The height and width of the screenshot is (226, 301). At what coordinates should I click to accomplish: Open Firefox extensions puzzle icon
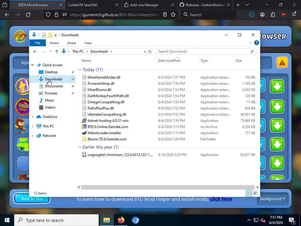click(x=273, y=15)
